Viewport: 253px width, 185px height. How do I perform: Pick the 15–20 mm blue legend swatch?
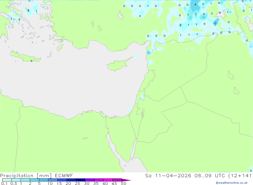(x=62, y=180)
